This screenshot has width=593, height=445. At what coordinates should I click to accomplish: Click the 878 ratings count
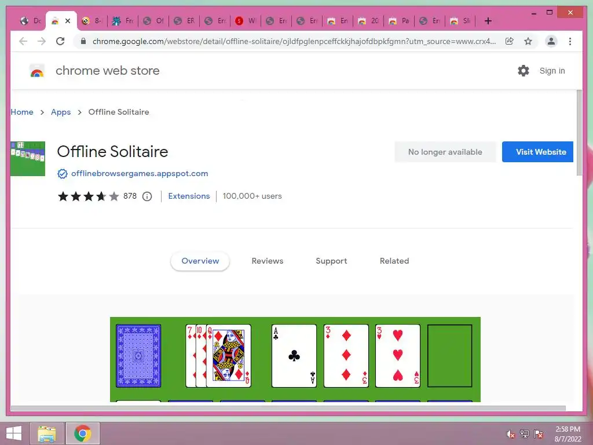[130, 196]
